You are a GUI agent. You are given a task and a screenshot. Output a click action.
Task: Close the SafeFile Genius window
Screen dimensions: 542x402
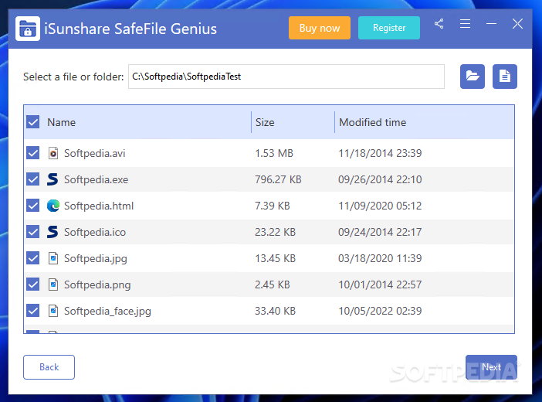tap(517, 24)
